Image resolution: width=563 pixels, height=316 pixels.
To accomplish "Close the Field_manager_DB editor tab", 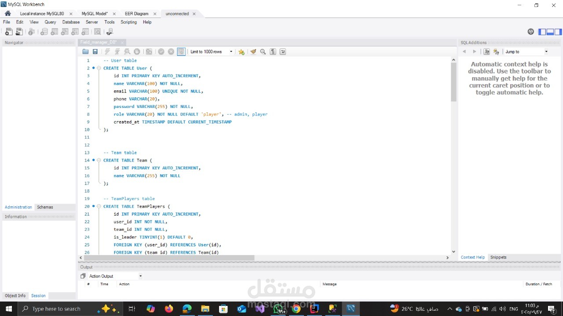I will tap(122, 42).
